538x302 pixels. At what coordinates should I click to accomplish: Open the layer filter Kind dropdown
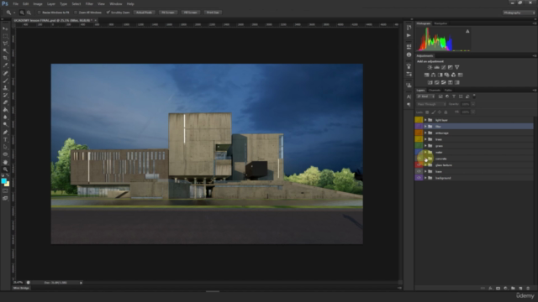426,96
